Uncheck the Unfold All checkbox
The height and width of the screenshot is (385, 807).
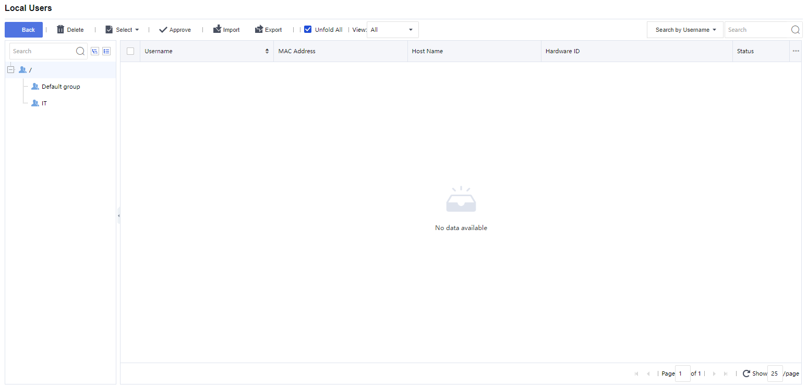point(308,30)
